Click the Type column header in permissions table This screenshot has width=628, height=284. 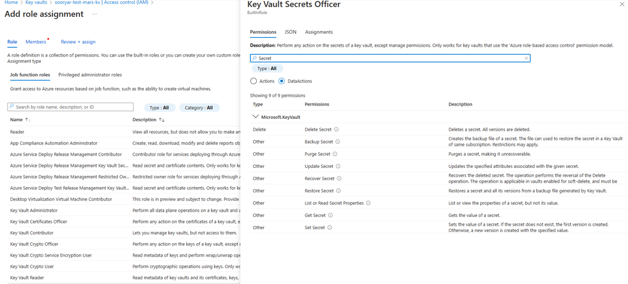pyautogui.click(x=258, y=104)
